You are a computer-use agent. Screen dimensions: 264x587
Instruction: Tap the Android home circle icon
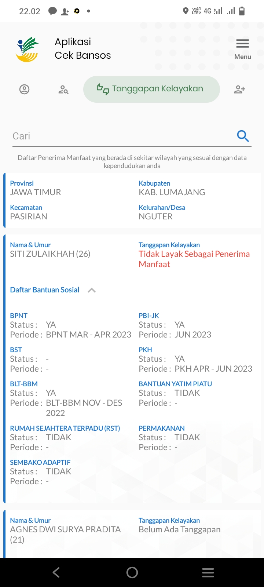[132, 572]
